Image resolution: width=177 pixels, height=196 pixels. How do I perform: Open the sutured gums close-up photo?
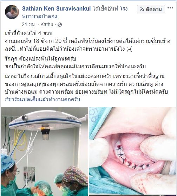(x=133, y=152)
